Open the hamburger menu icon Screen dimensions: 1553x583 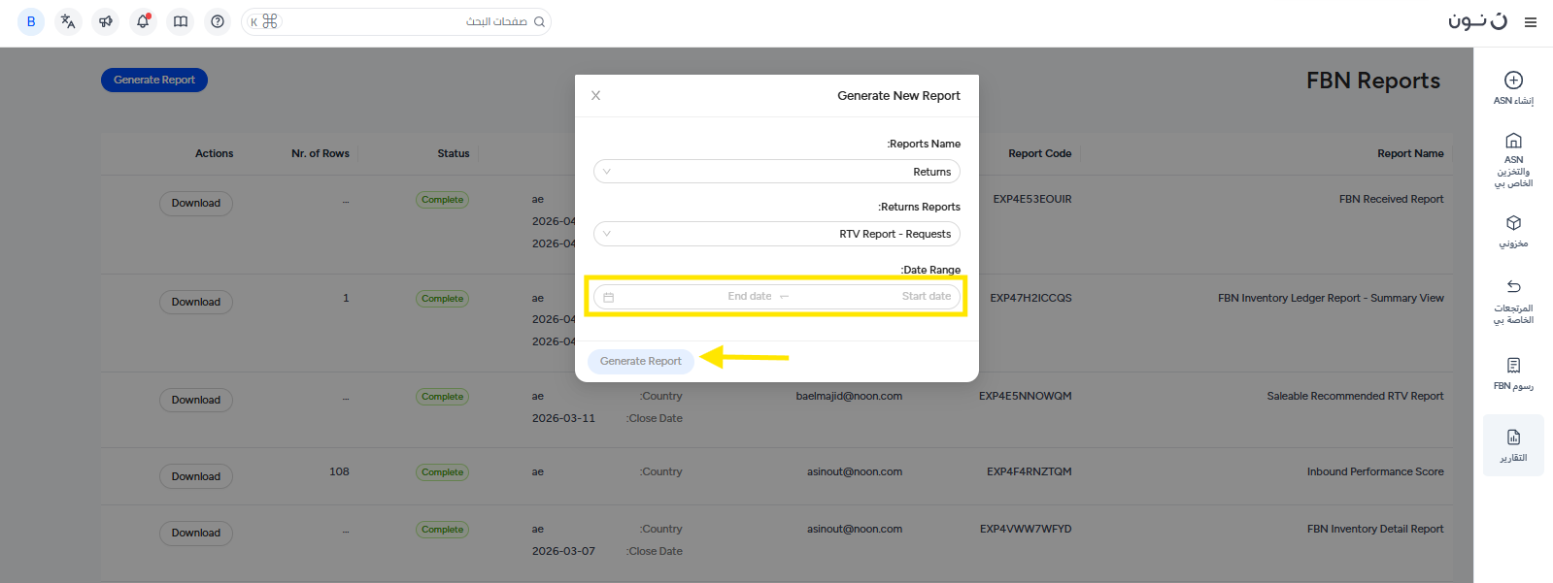pyautogui.click(x=1531, y=22)
